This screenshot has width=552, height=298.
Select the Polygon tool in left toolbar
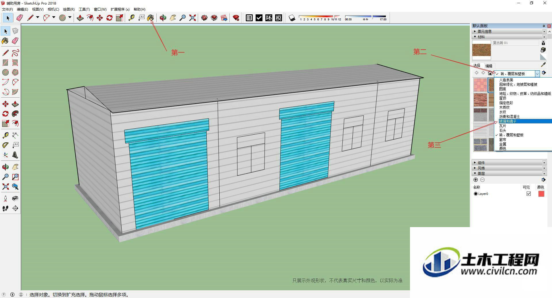coord(15,72)
